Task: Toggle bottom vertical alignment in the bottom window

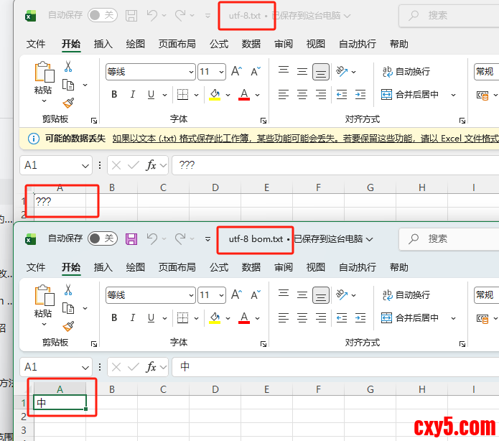Action: point(321,295)
